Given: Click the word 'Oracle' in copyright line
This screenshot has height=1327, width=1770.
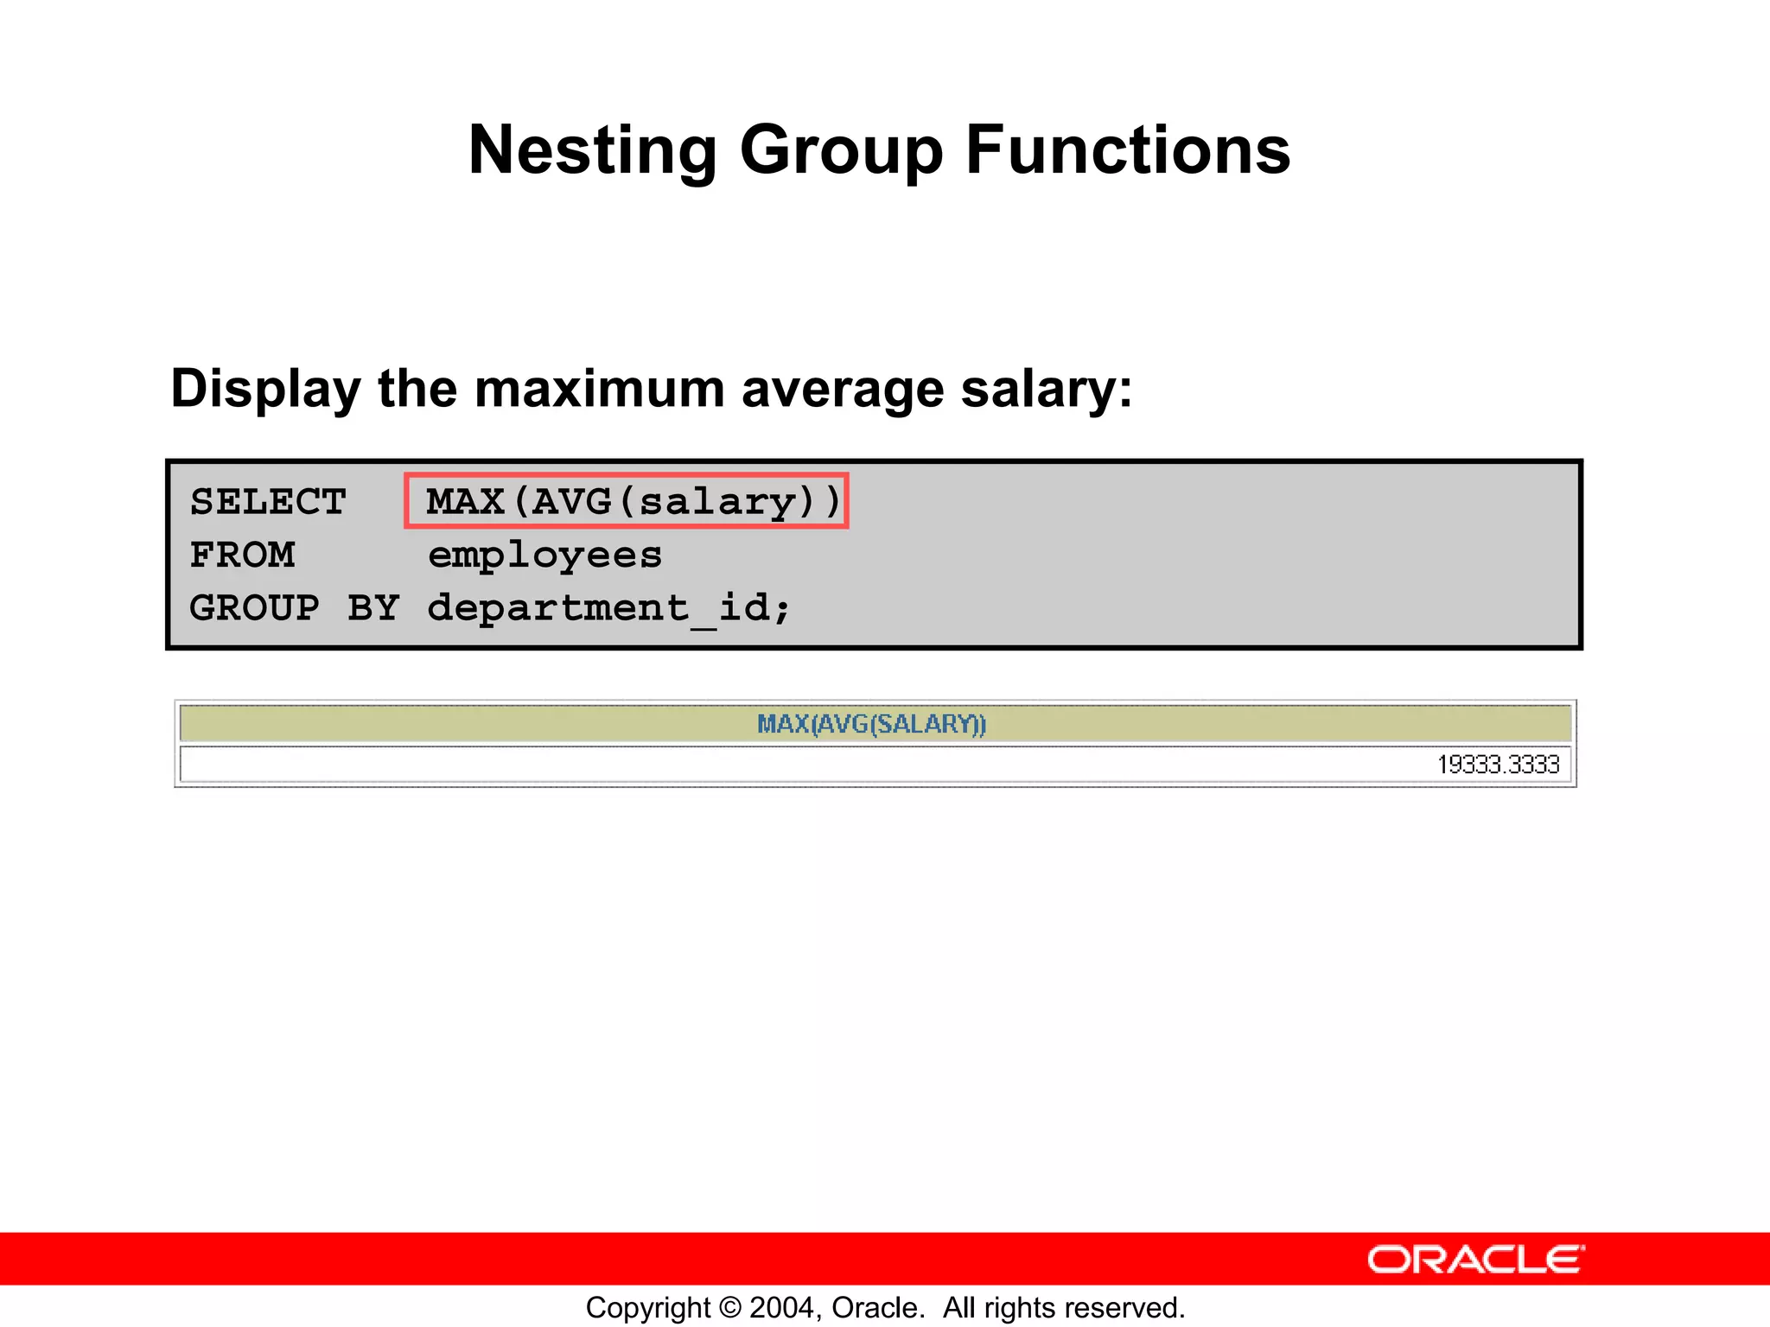Looking at the screenshot, I should coord(875,1307).
